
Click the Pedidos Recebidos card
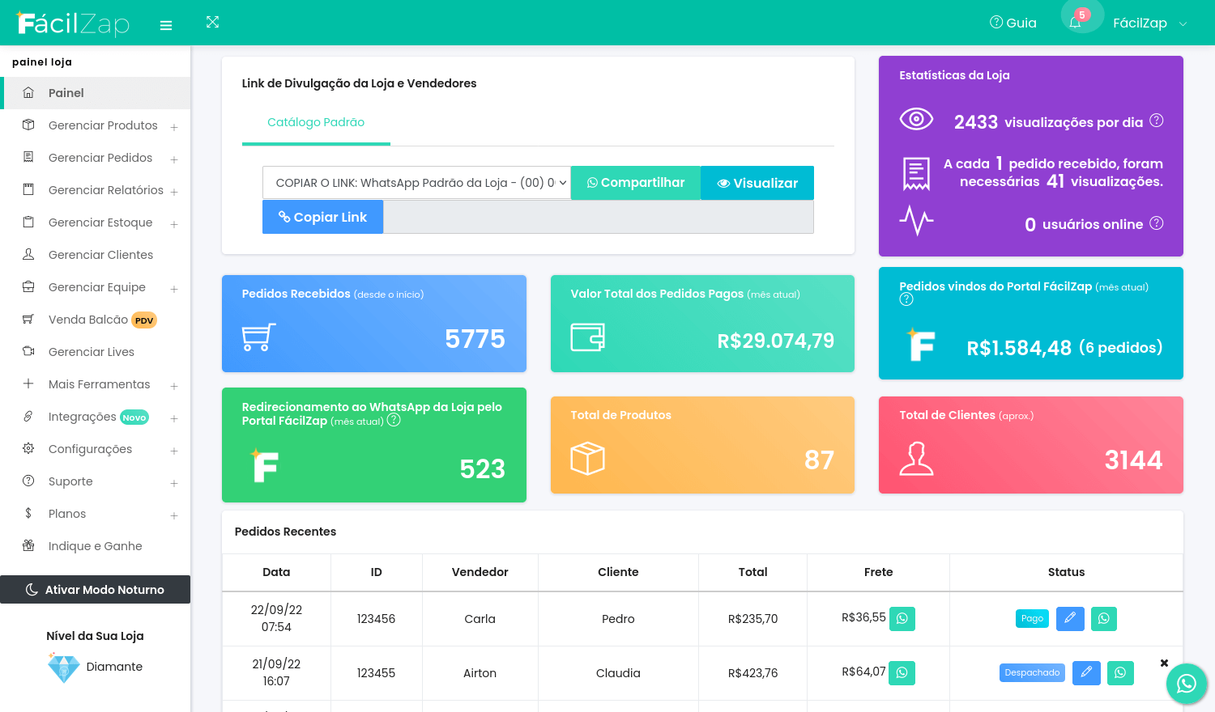tap(374, 324)
